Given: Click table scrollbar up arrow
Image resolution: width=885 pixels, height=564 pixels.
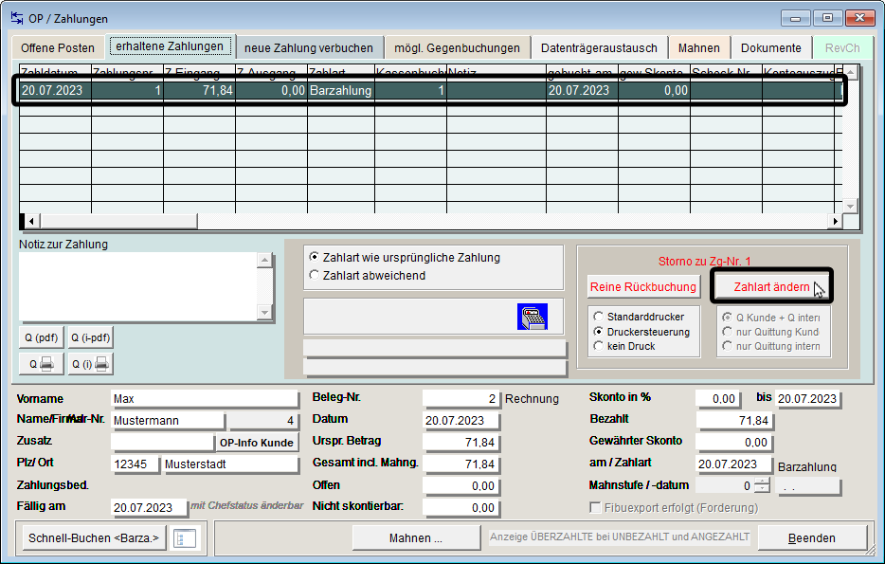Looking at the screenshot, I should (850, 72).
